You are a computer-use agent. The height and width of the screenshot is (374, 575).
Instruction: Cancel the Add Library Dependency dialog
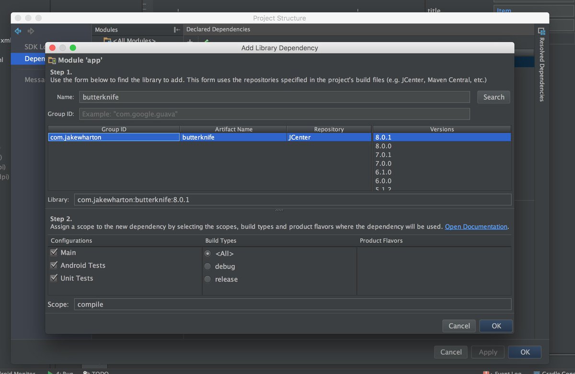point(459,326)
